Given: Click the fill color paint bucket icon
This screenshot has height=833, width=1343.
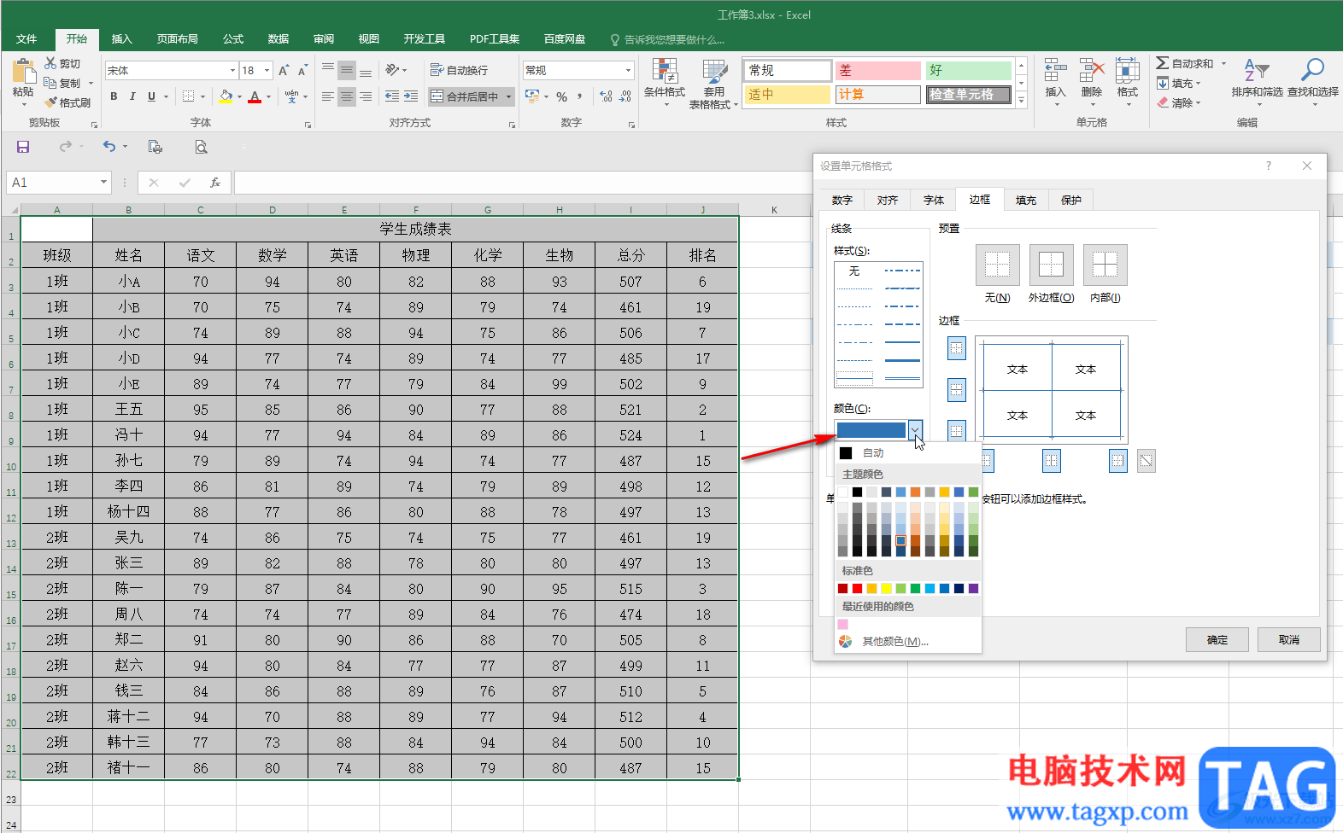Looking at the screenshot, I should point(226,96).
